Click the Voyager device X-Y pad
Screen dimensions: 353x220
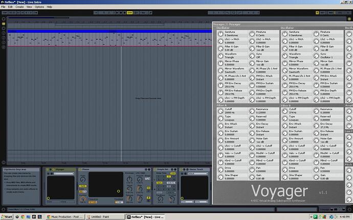click(60, 188)
